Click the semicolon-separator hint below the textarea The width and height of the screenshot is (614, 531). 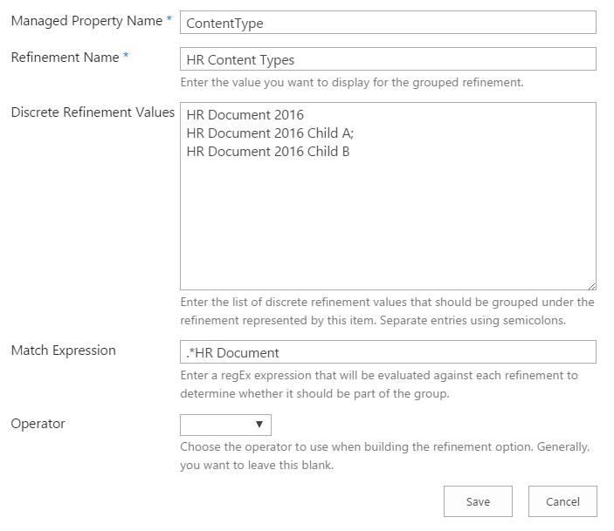387,311
